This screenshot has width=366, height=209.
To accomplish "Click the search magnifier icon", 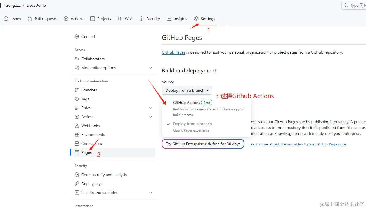I will pos(346,5).
